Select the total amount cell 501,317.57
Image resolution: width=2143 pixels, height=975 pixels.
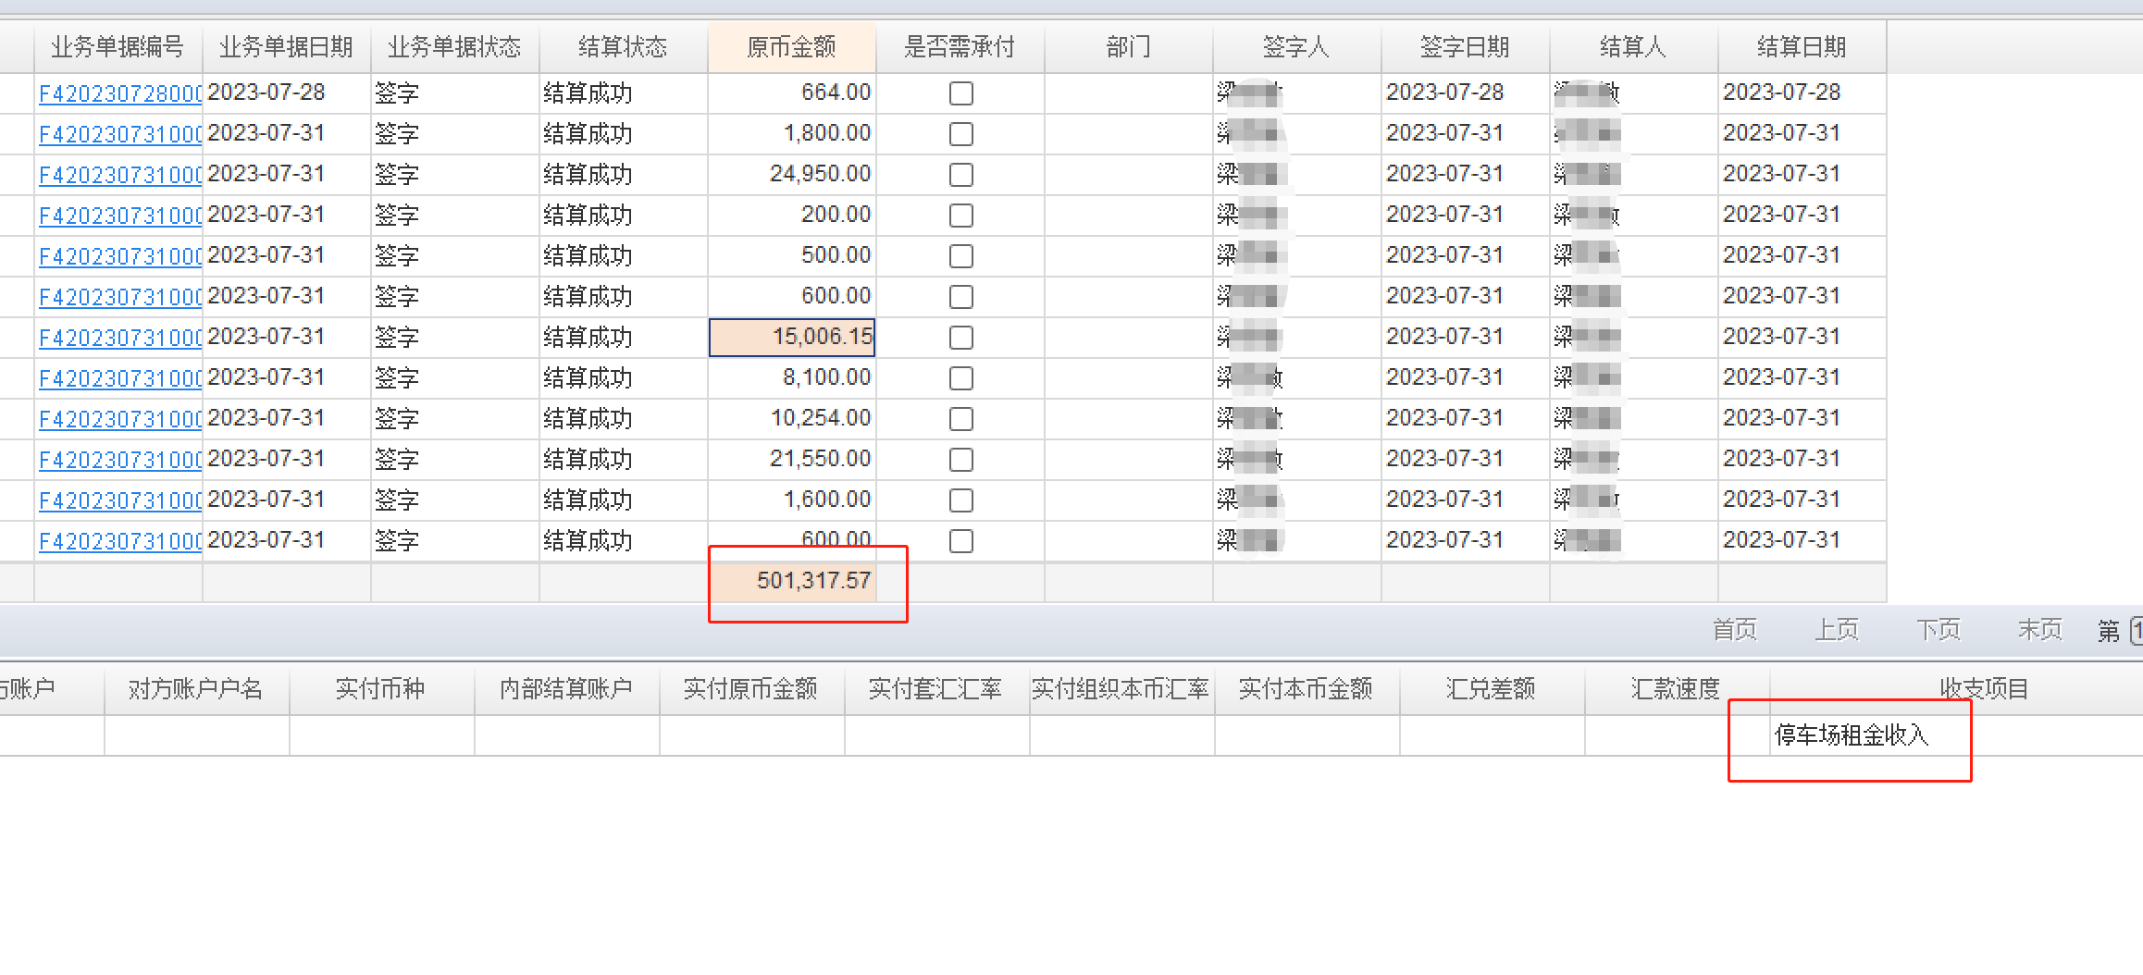point(792,582)
